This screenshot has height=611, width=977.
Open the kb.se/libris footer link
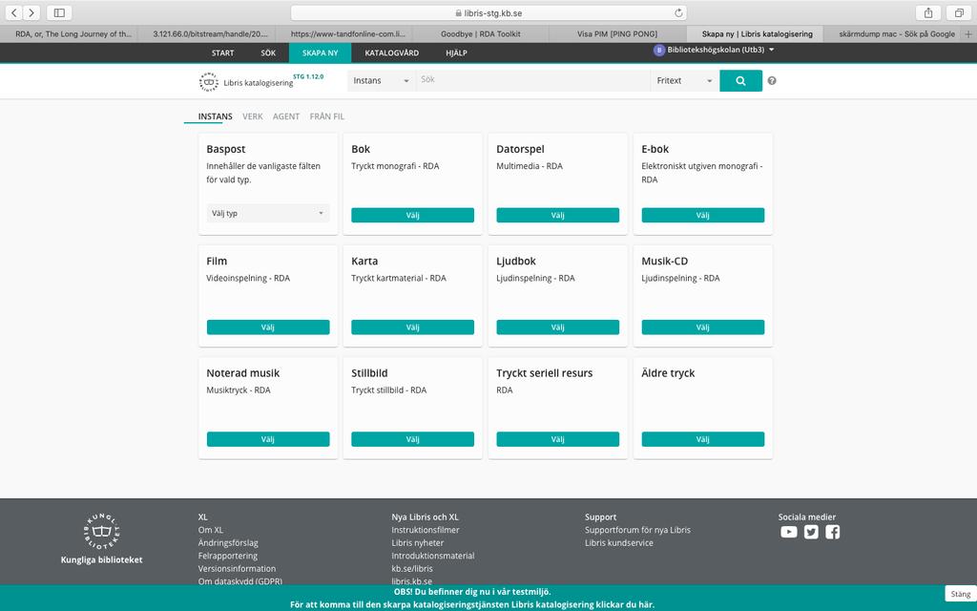click(412, 569)
